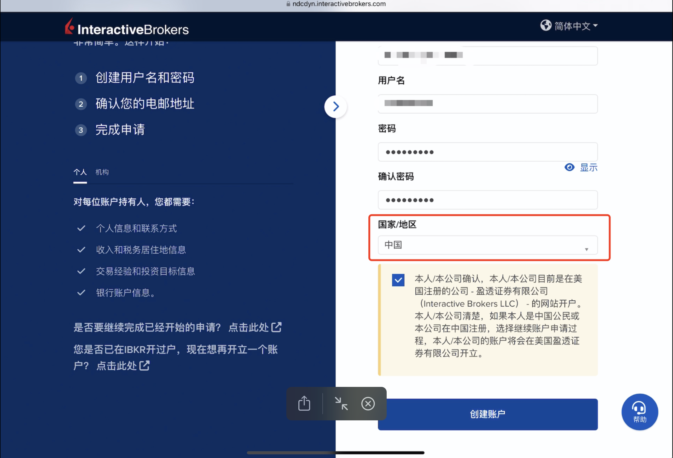Click the 确认密码 input field
The image size is (673, 458).
[x=488, y=200]
